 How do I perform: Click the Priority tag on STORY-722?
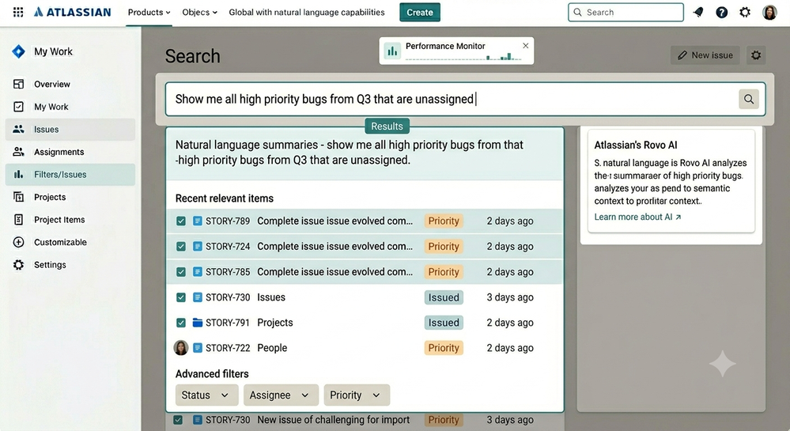point(444,348)
